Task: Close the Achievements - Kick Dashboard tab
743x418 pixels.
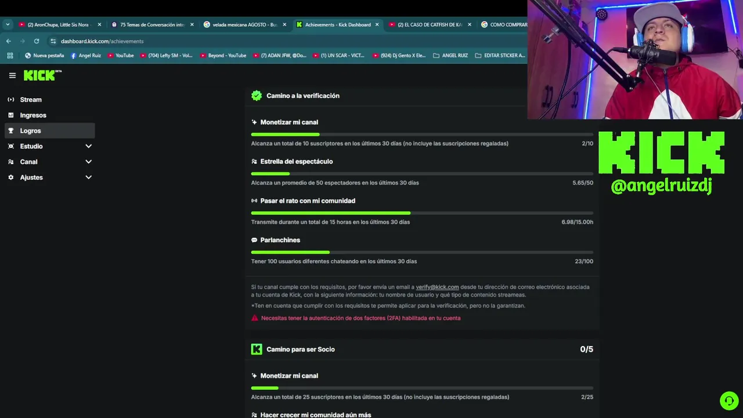Action: click(377, 24)
